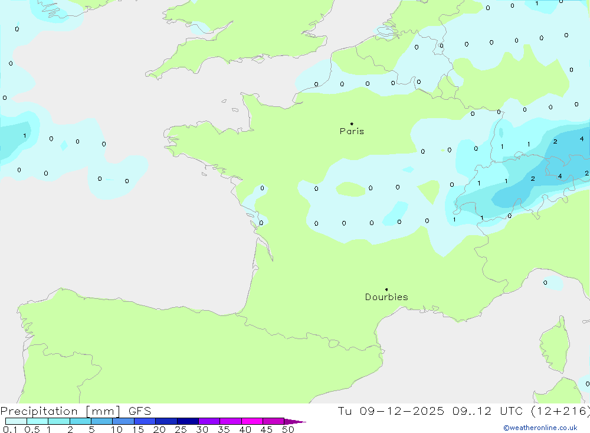Image resolution: width=590 pixels, height=433 pixels.
Task: Click the Precipitation [mm] GFS title
Action: point(76,411)
